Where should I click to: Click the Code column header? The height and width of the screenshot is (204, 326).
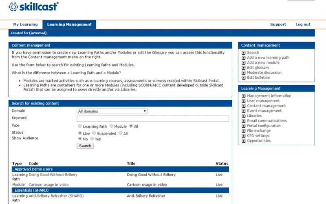(33, 164)
